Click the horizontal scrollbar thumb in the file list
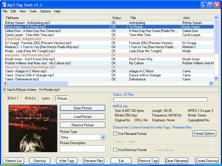Image resolution: width=222 pixels, height=166 pixels. point(38,83)
